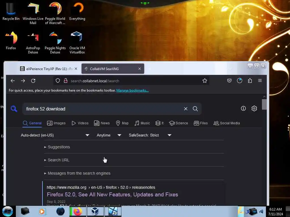Viewport: 290px width, 217px height.
Task: Click the insecure connection padlock icon
Action: click(x=65, y=81)
